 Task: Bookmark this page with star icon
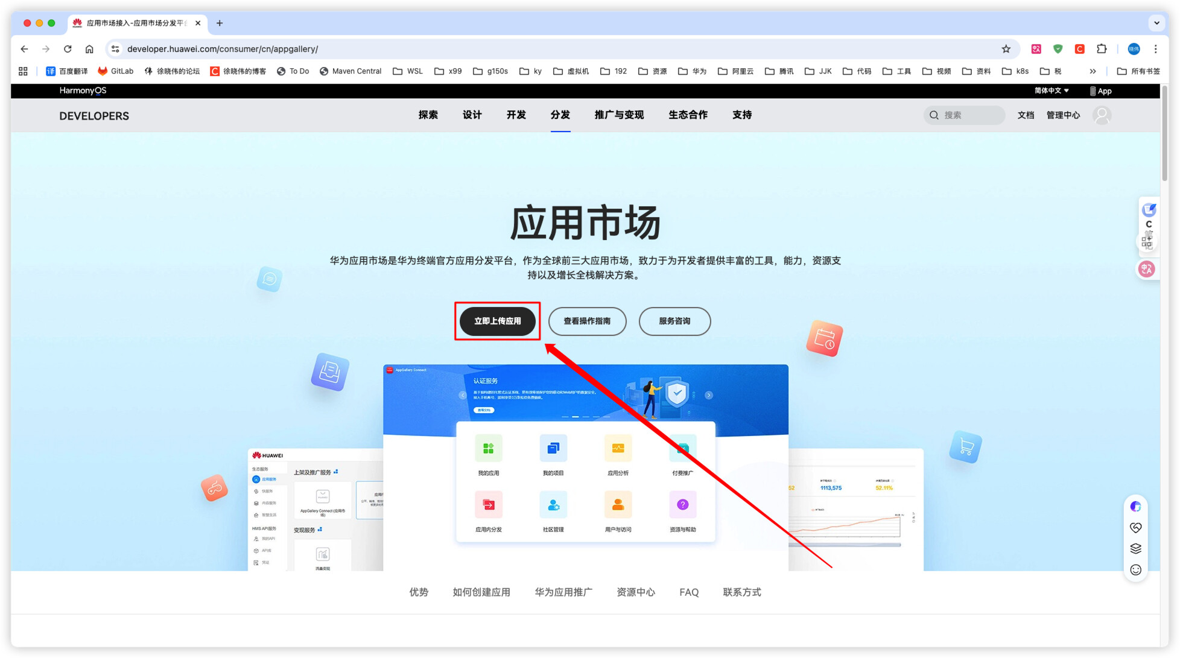pyautogui.click(x=1006, y=49)
